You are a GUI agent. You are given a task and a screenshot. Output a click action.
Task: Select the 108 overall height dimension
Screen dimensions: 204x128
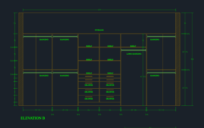click(x=192, y=59)
